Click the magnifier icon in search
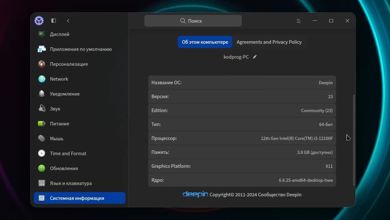This screenshot has width=390, height=220. [183, 21]
